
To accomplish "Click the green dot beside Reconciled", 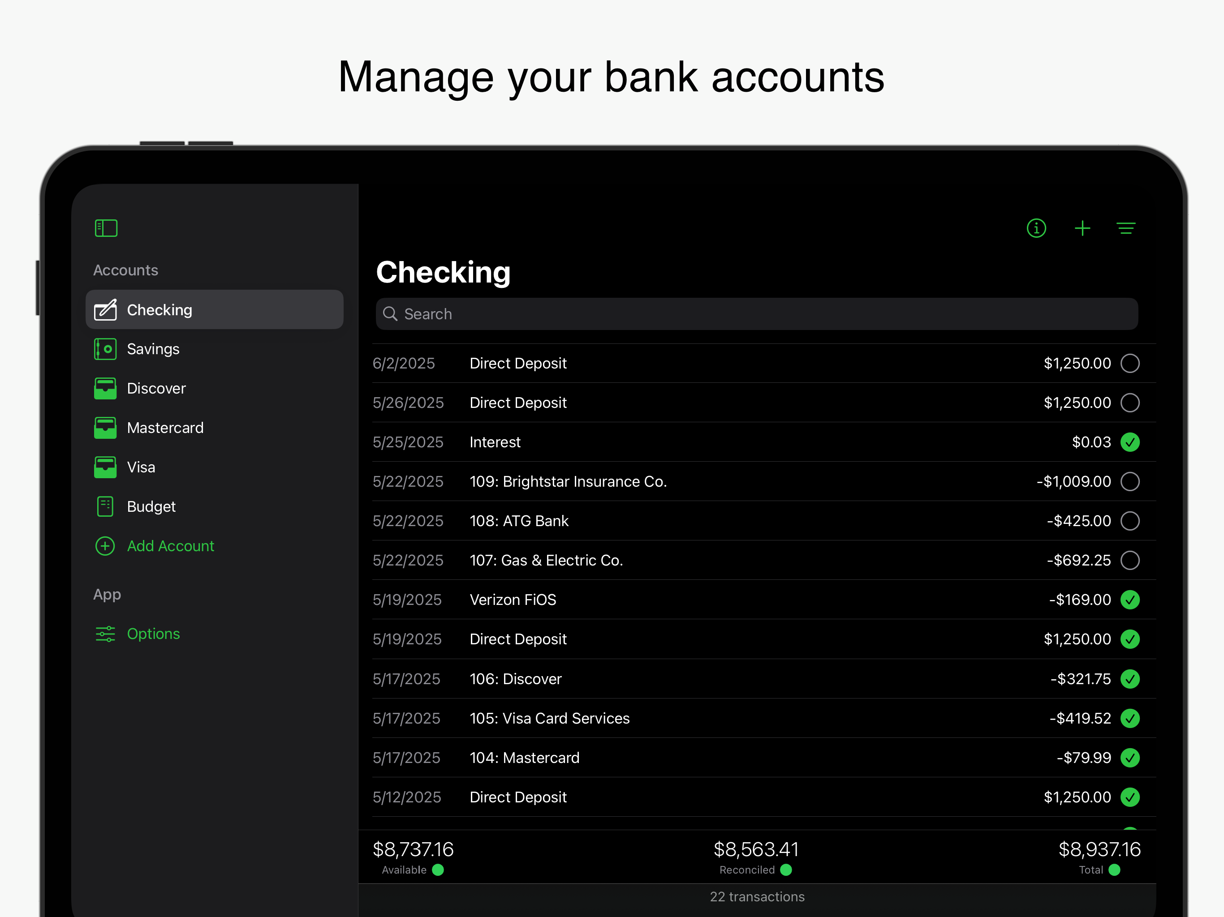I will click(786, 870).
